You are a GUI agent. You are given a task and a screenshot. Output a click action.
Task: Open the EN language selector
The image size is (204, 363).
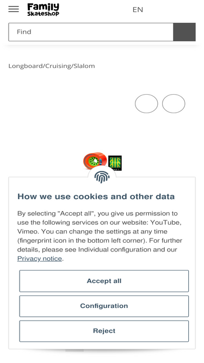pos(138,9)
